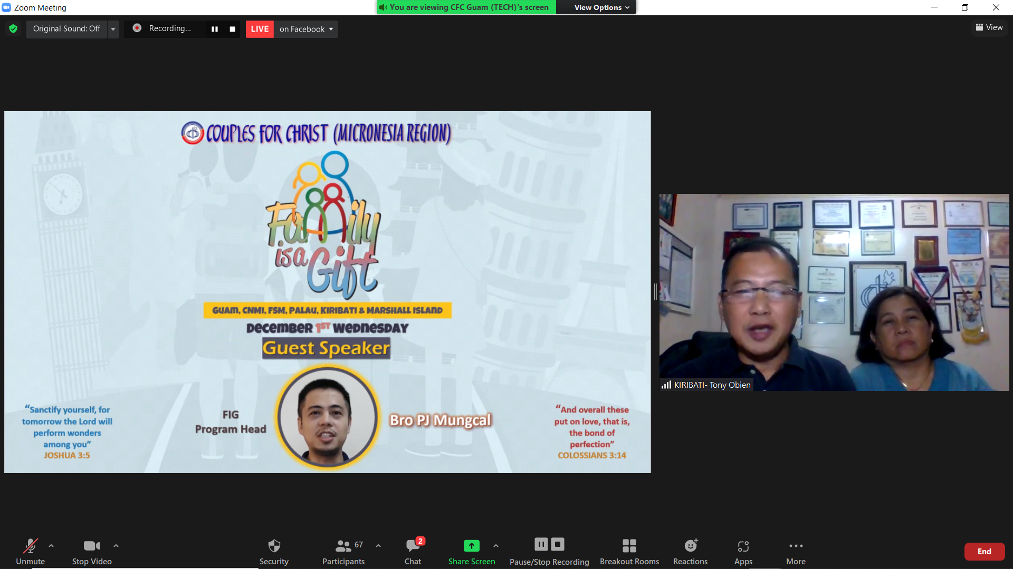1013x569 pixels.
Task: Open the Security shield menu
Action: click(x=274, y=551)
